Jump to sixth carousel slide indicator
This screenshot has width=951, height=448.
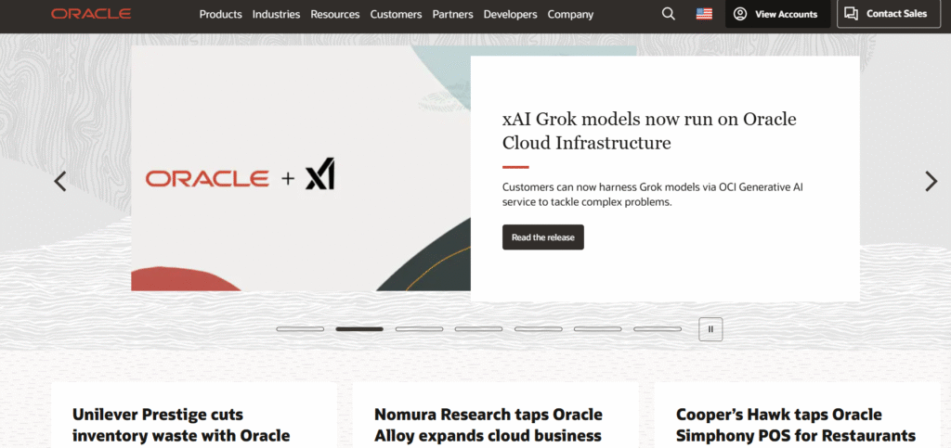[598, 329]
